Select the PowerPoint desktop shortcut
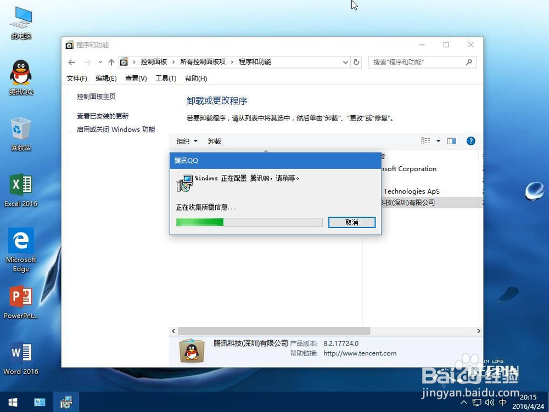The width and height of the screenshot is (549, 412). pos(21,302)
